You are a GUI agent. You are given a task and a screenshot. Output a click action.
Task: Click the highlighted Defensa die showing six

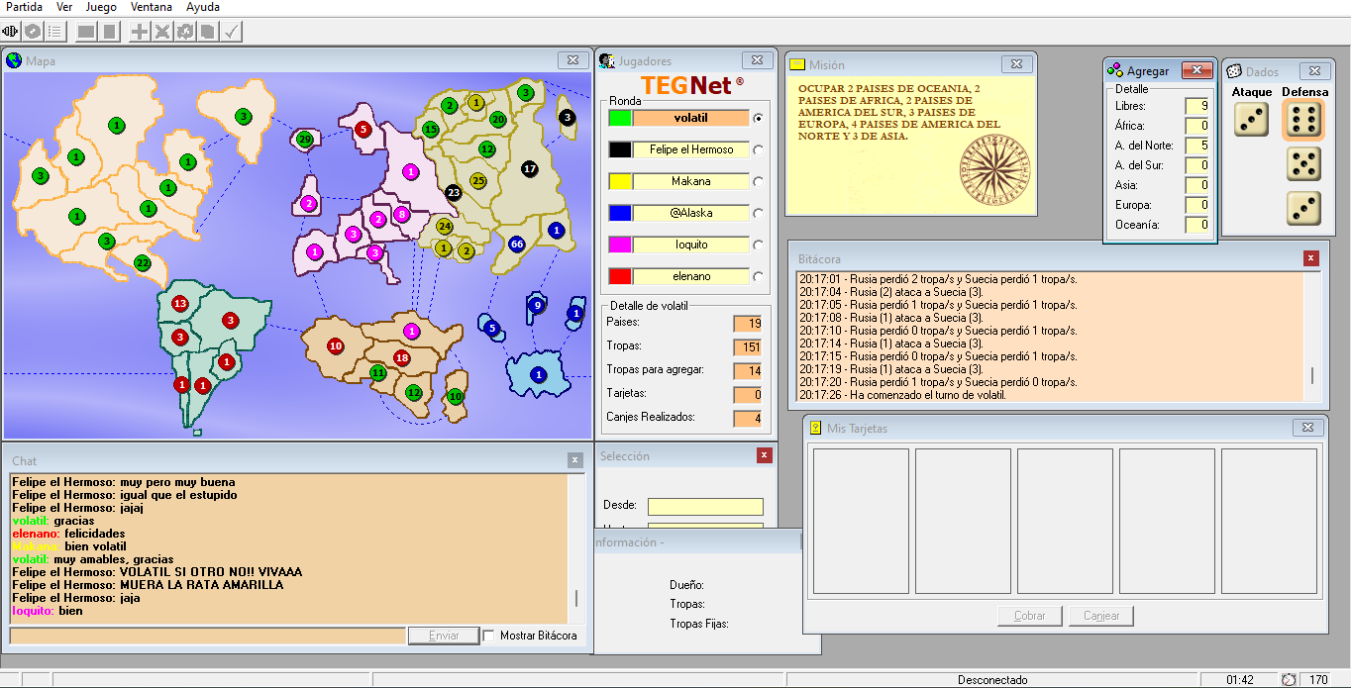pyautogui.click(x=1303, y=120)
